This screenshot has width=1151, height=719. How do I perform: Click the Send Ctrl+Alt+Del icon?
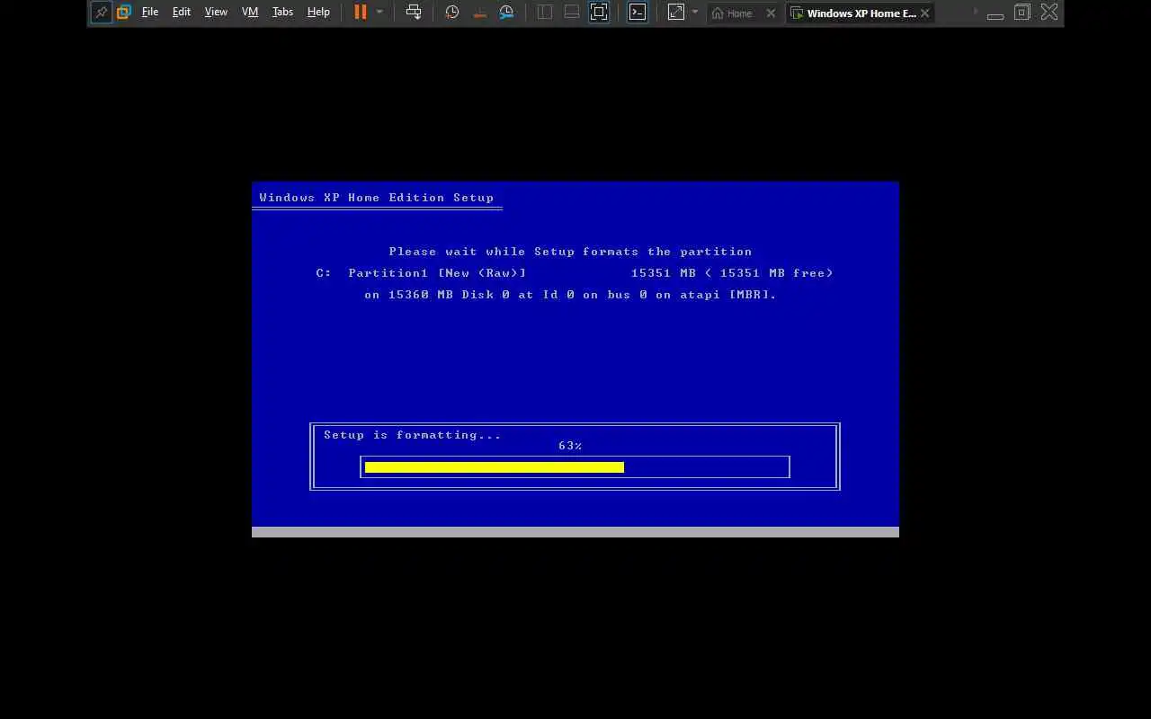pos(414,13)
